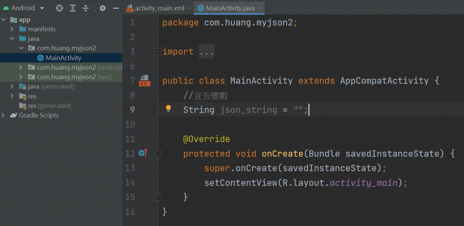Expand the manifests folder
Viewport: 464px width, 226px height.
12,29
